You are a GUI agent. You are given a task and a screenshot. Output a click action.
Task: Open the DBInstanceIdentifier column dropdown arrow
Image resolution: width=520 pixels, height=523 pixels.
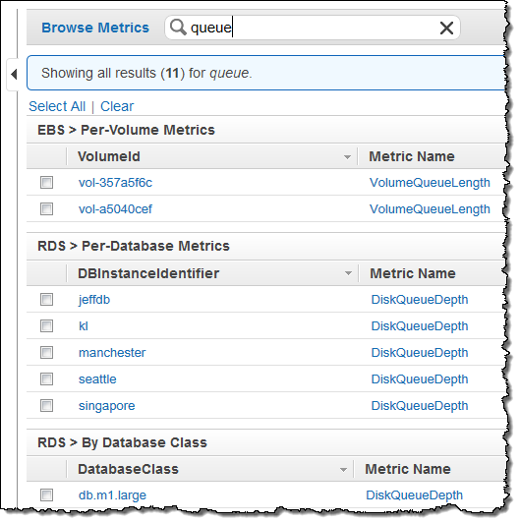348,273
